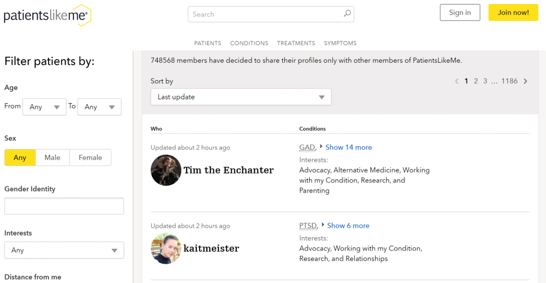Select Any sex filter
Viewport: 546px width, 283px height.
20,158
